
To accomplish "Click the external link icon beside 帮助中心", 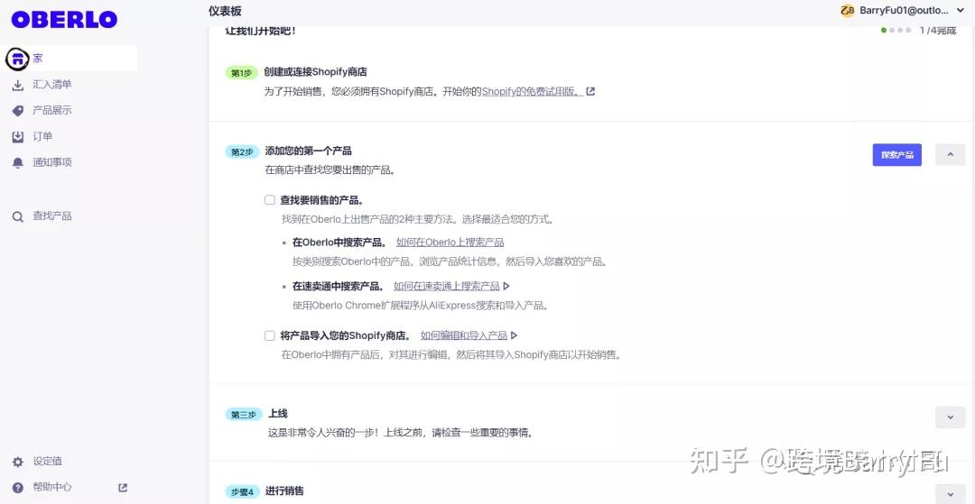I will click(x=123, y=488).
